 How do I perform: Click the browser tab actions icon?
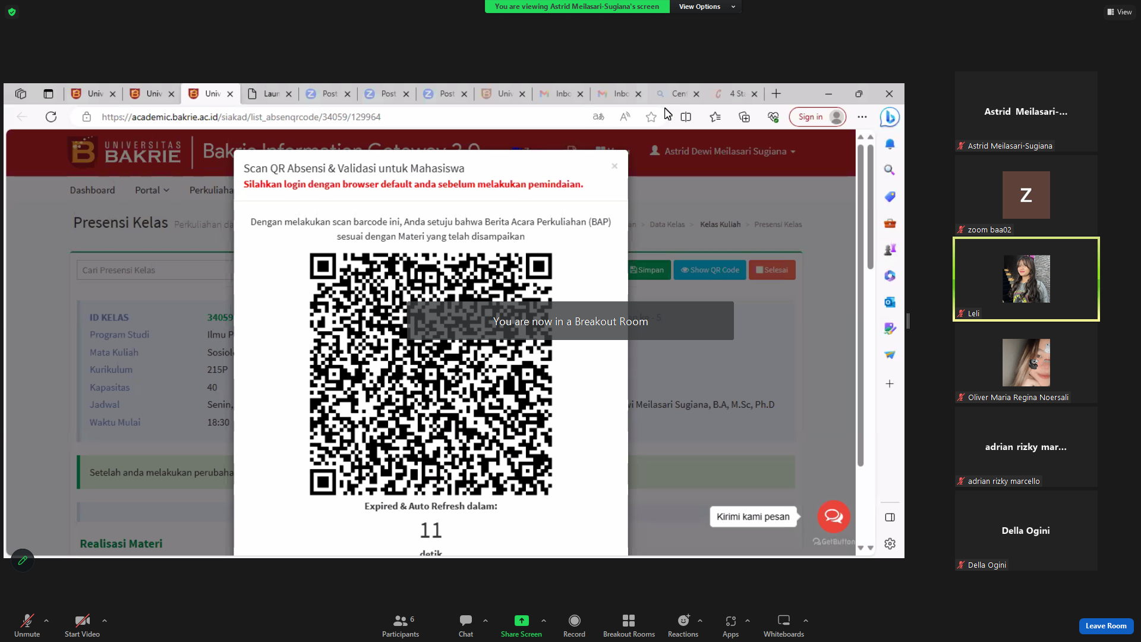click(48, 94)
